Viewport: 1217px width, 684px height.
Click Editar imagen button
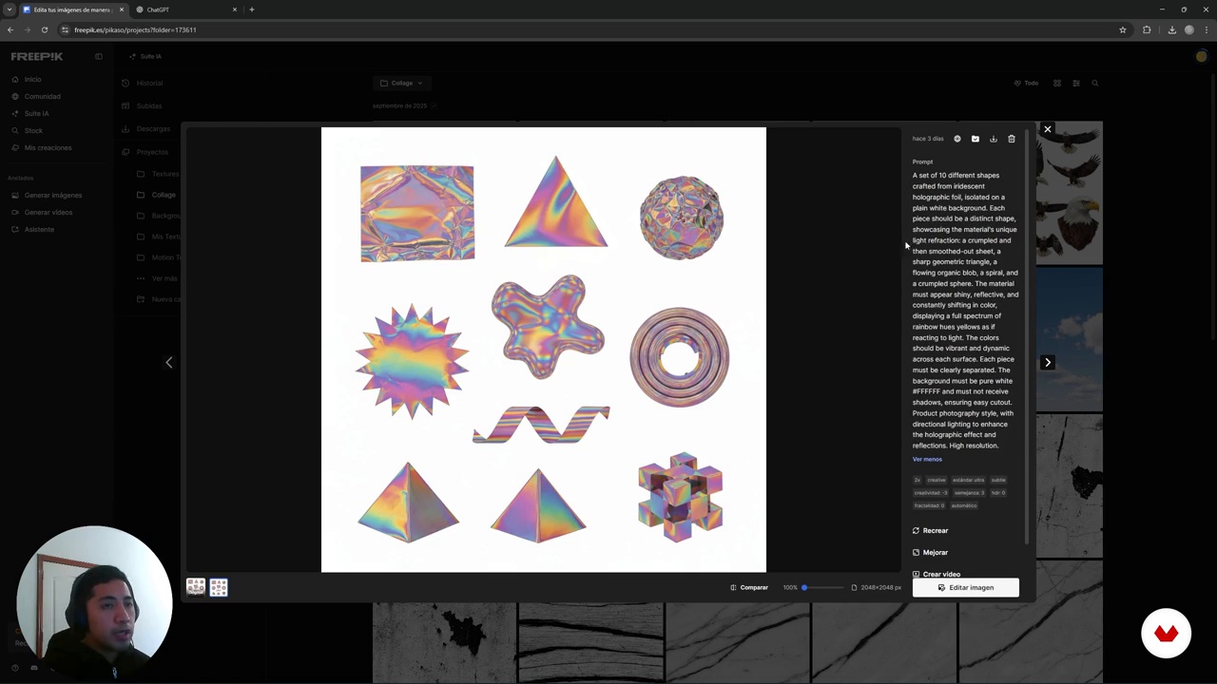965,587
